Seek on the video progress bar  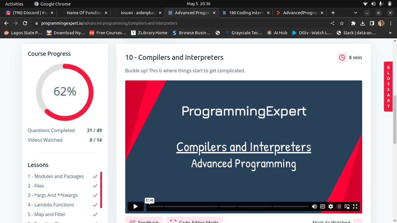228,206
